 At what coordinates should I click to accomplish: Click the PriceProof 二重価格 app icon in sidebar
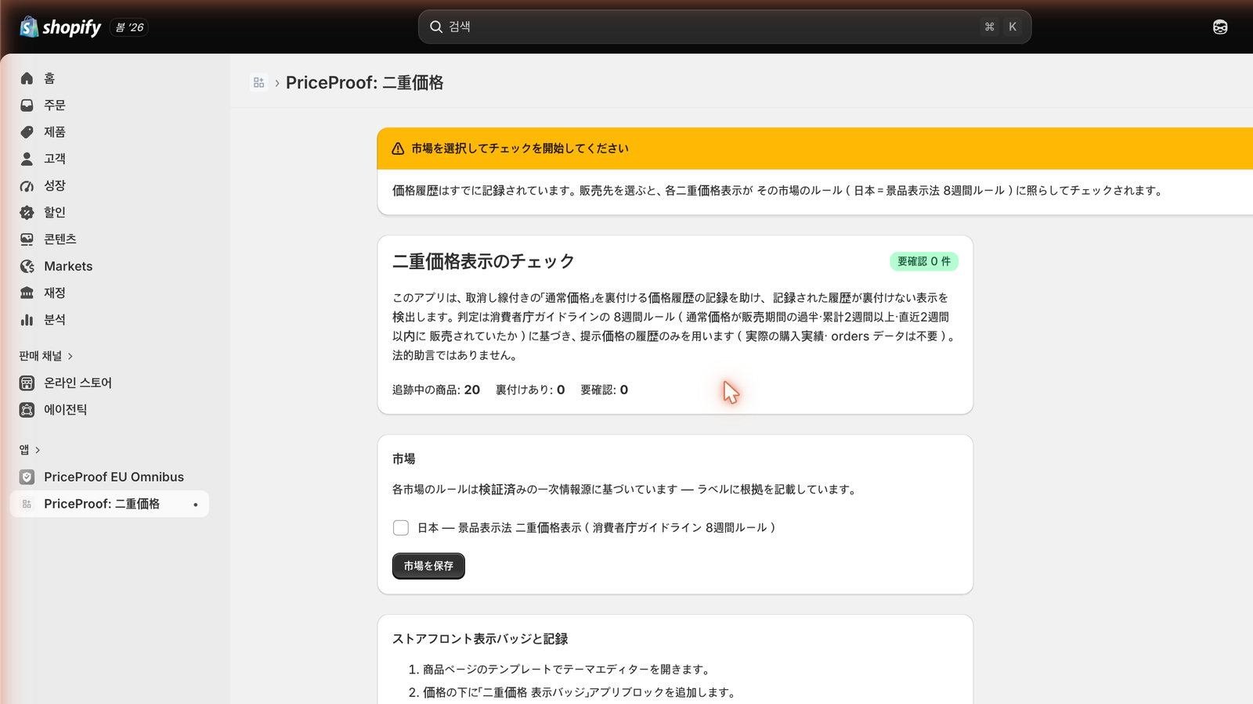tap(27, 504)
